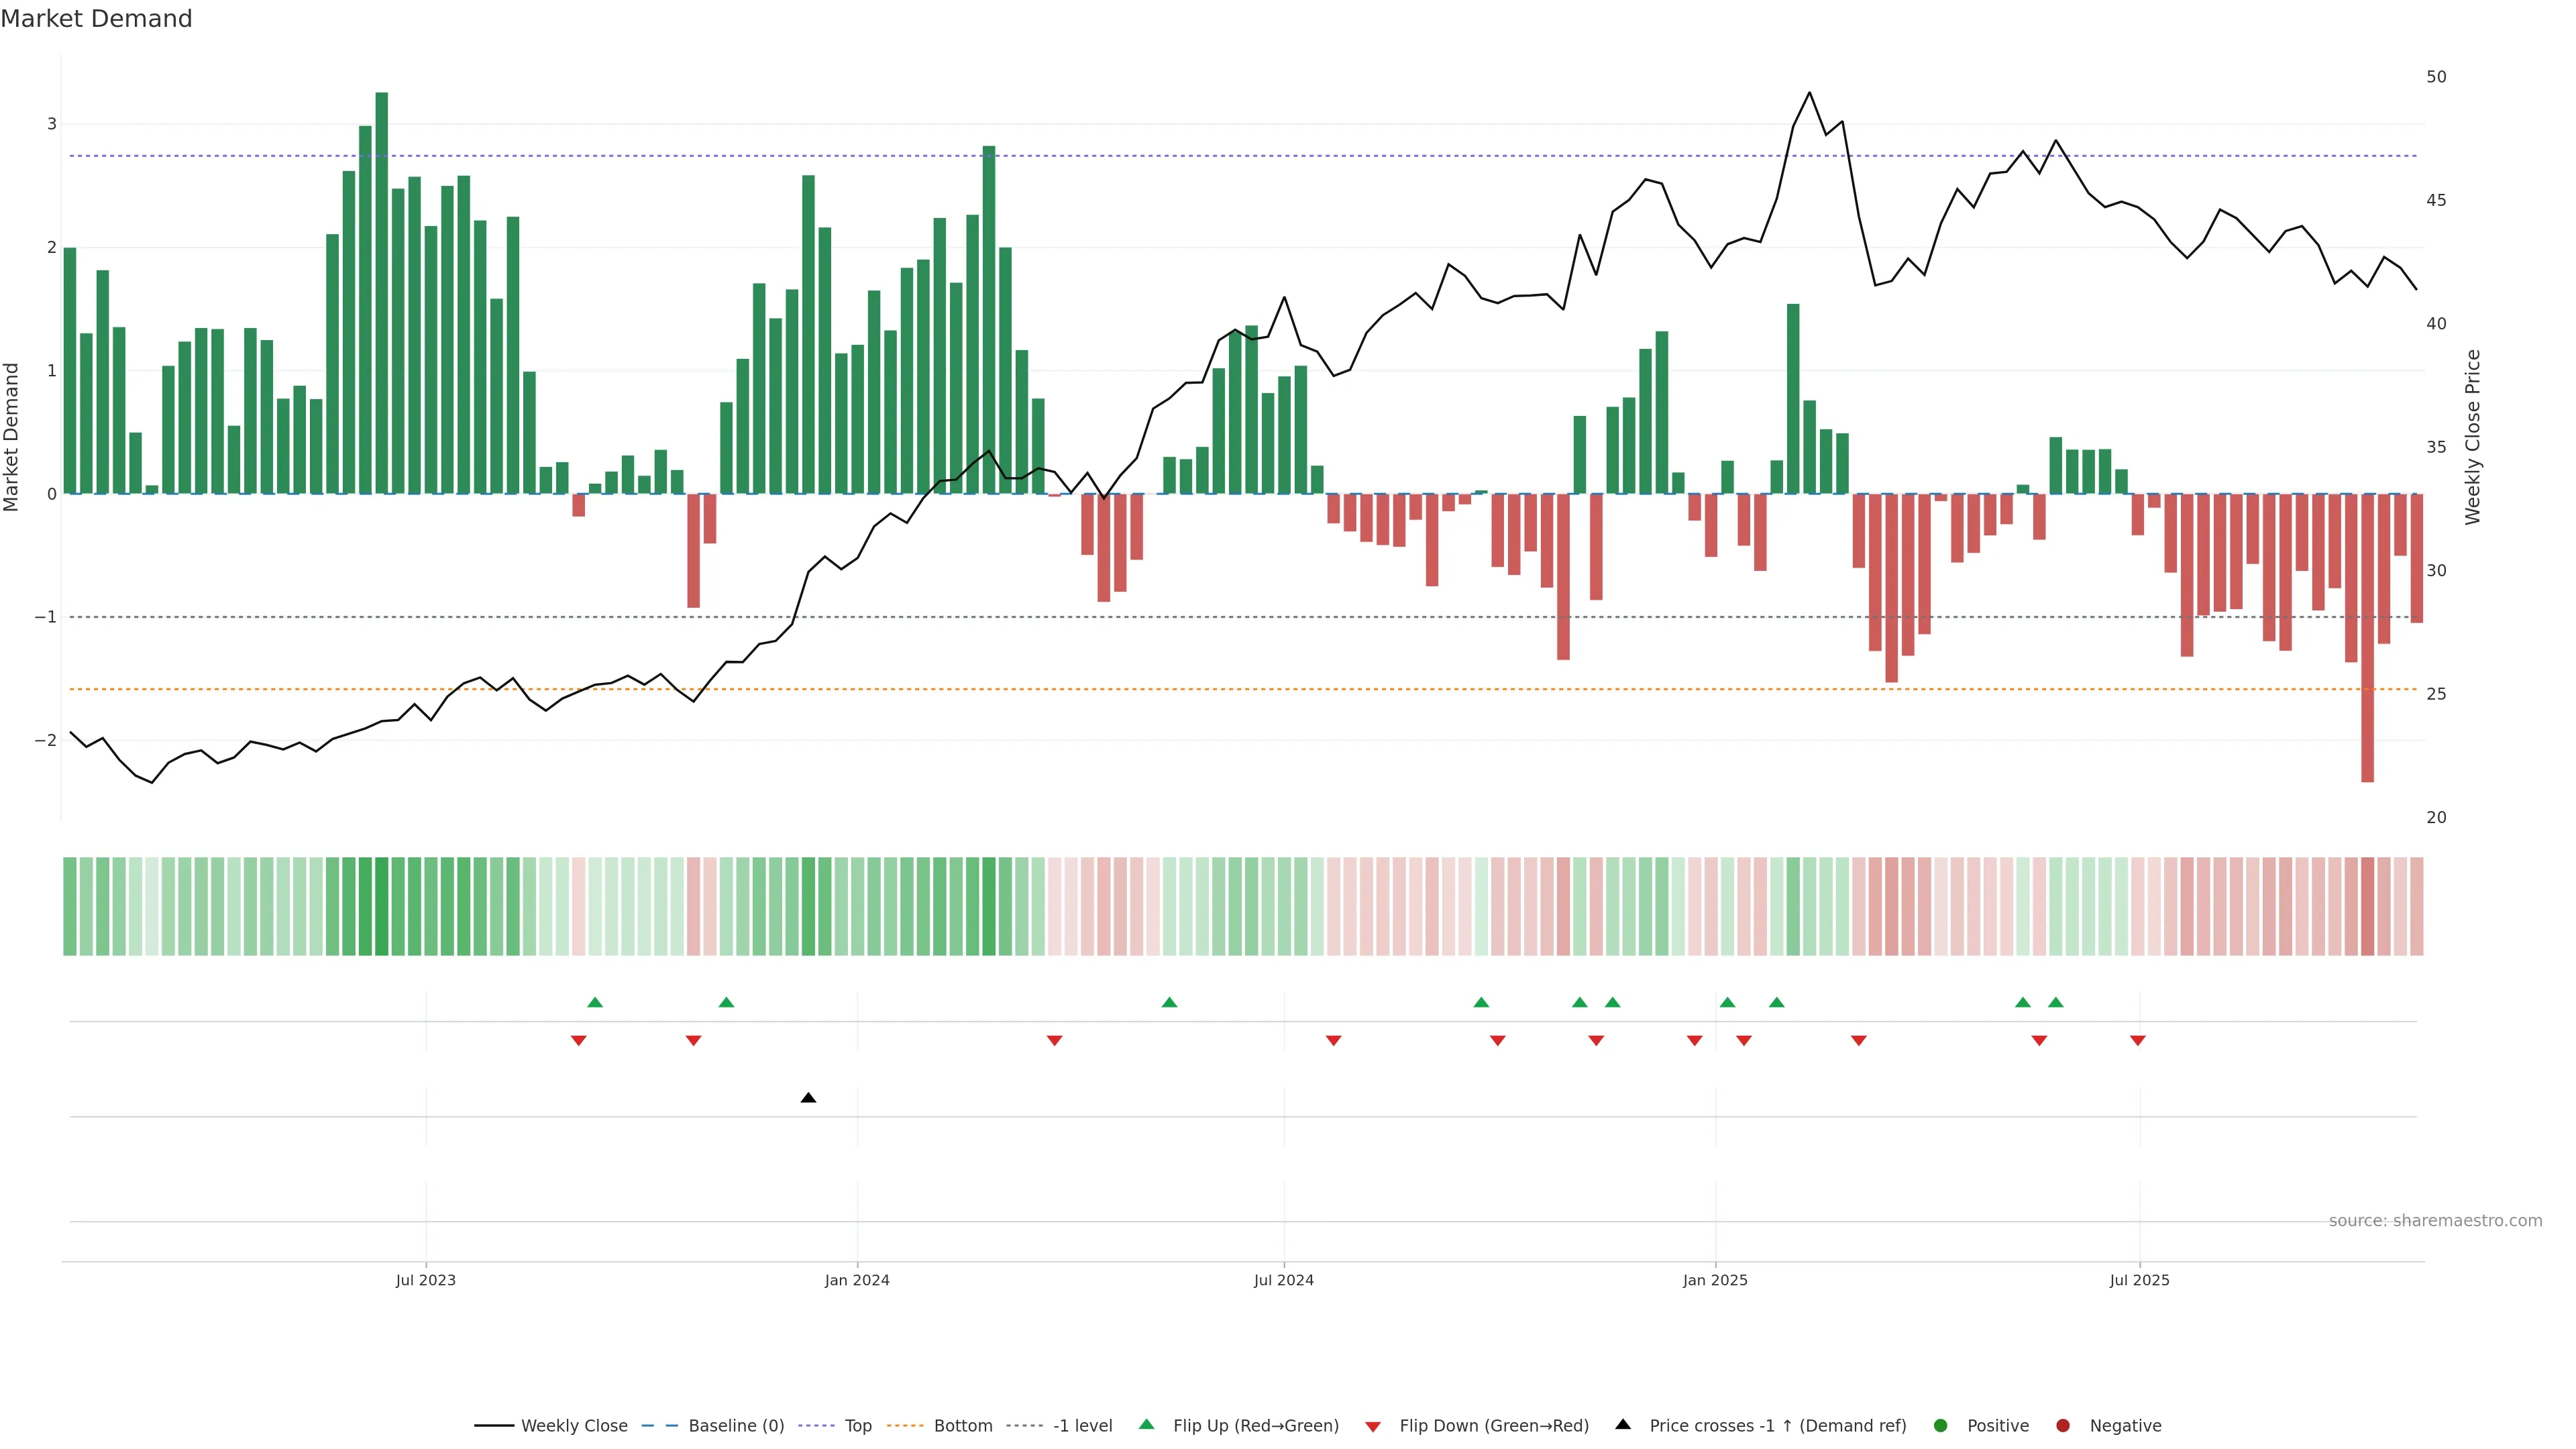This screenshot has height=1449, width=2576.
Task: Click the Market Demand chart title
Action: (96, 19)
